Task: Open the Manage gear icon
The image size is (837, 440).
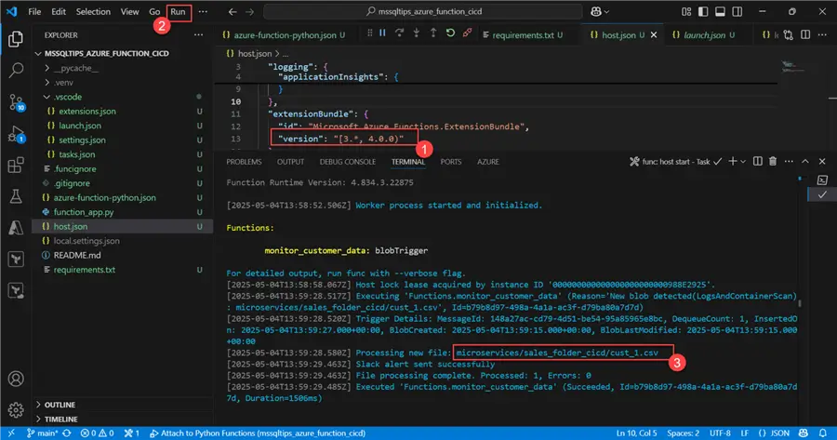Action: tap(16, 410)
